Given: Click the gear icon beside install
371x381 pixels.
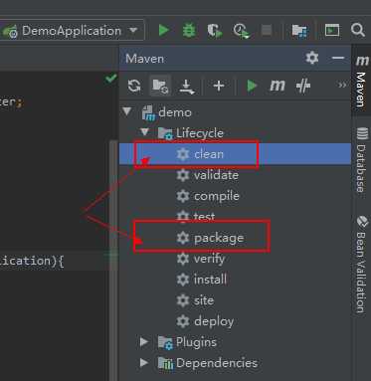Looking at the screenshot, I should click(183, 280).
